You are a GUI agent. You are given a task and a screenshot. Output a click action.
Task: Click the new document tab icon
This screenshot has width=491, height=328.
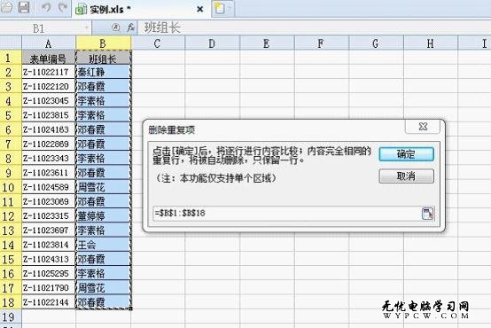[219, 9]
